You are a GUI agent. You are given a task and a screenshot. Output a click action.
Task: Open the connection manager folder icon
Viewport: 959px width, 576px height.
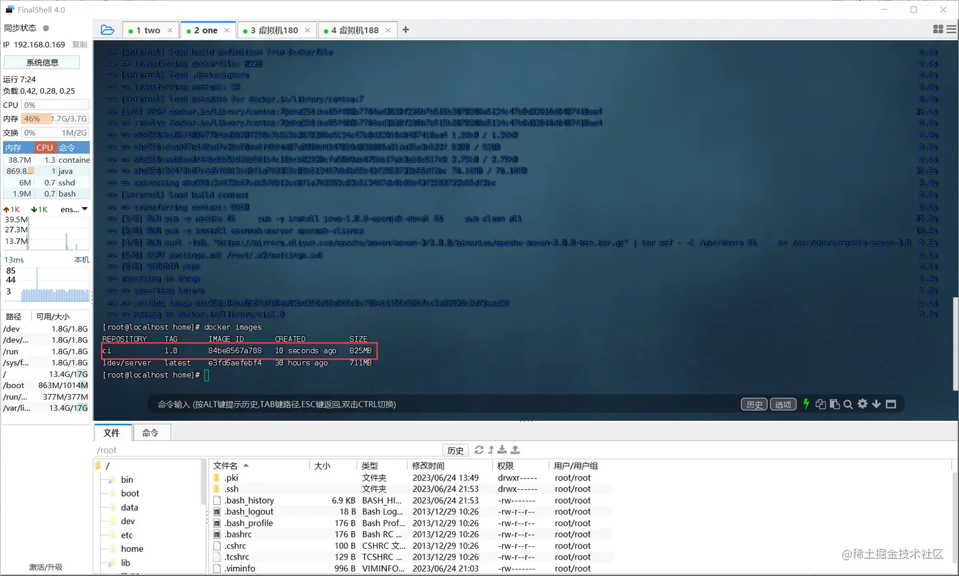point(108,30)
